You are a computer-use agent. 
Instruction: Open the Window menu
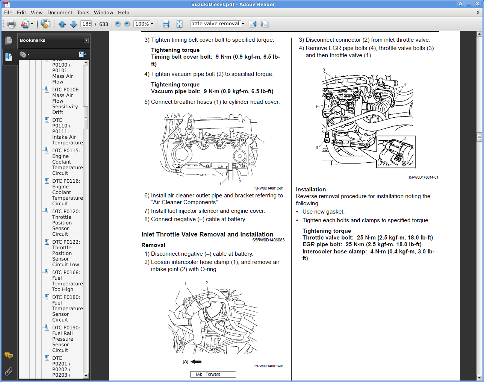(x=103, y=12)
